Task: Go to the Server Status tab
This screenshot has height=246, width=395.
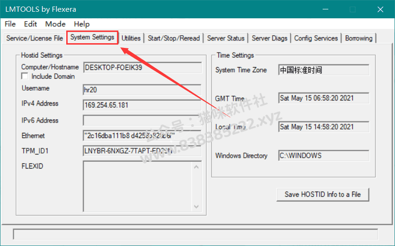Action: click(x=226, y=38)
